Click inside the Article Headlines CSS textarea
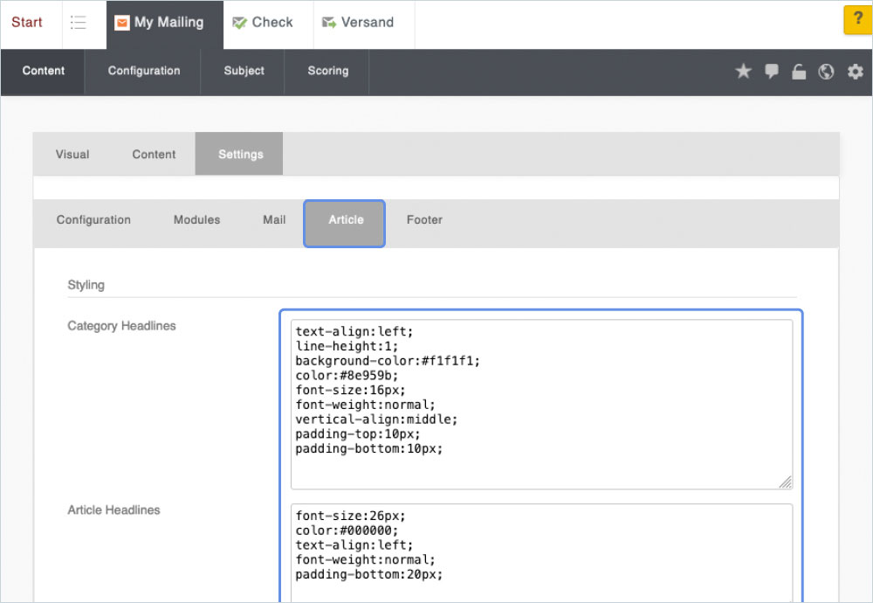873x603 pixels. 541,552
